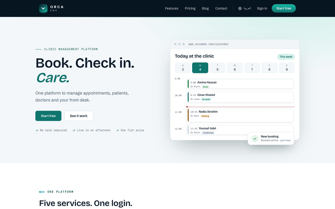
Task: Click the Sign in link
Action: 262,8
